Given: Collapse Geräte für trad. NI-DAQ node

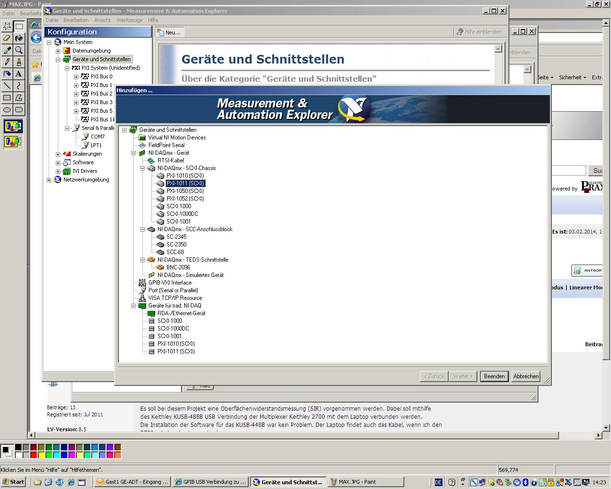Looking at the screenshot, I should (133, 306).
